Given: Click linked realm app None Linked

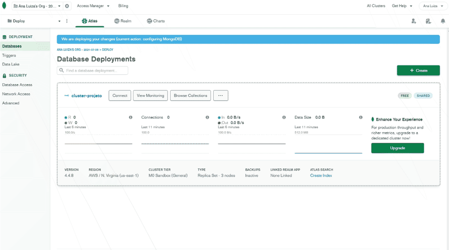Looking at the screenshot, I should pos(281,176).
